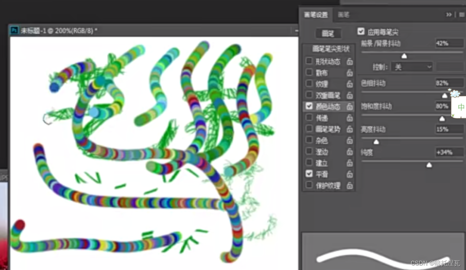Screen dimensions: 466x270
Task: Enable the 建立 checkbox
Action: point(309,162)
